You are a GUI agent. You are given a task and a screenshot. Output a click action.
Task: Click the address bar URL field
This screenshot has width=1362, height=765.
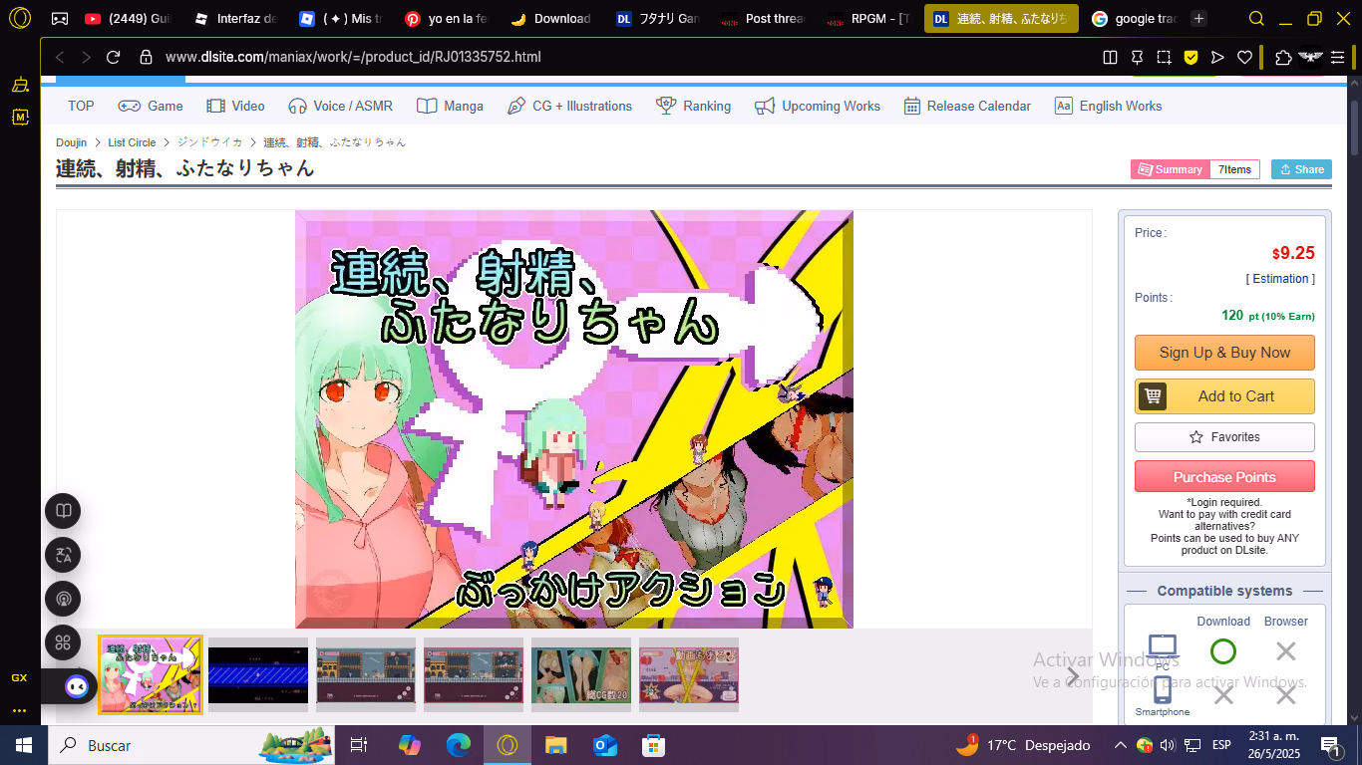point(618,58)
